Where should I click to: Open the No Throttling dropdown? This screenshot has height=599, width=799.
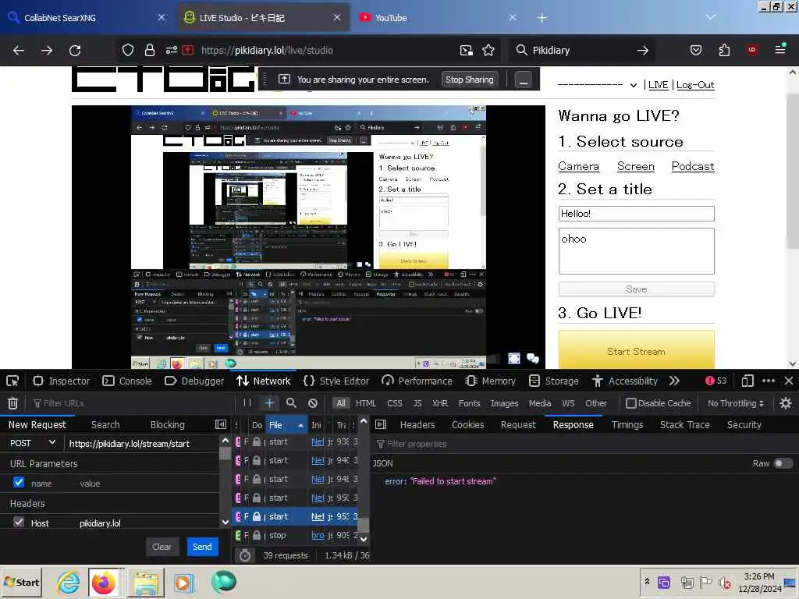[x=736, y=403]
